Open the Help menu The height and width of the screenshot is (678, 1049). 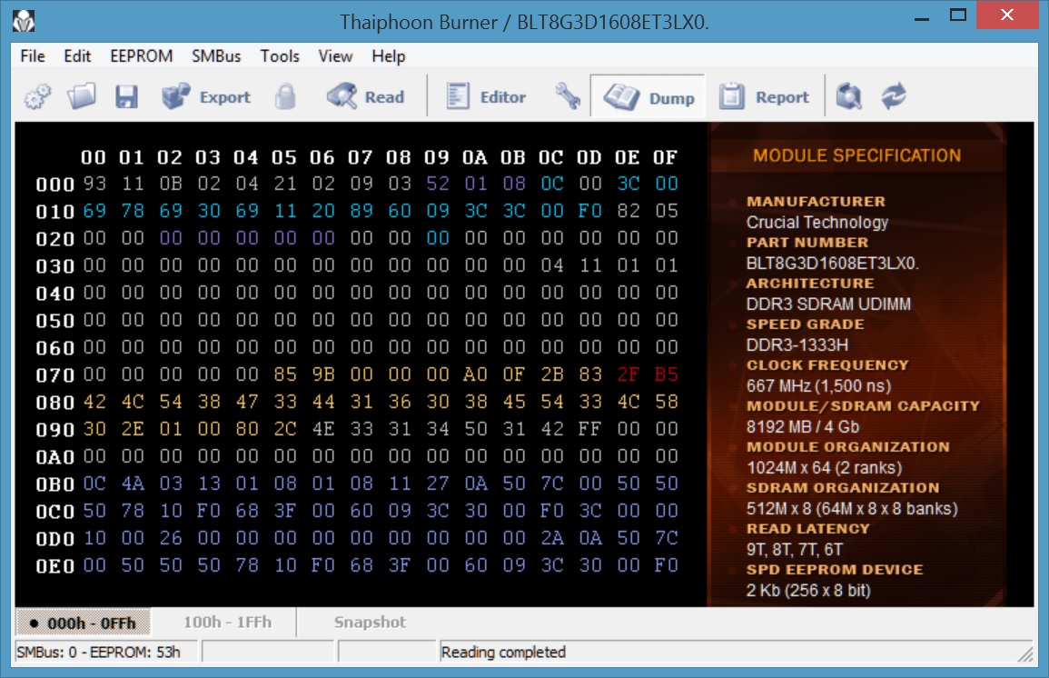[389, 56]
